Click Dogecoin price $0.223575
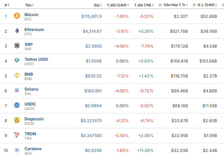224x156 pixels. (91, 121)
